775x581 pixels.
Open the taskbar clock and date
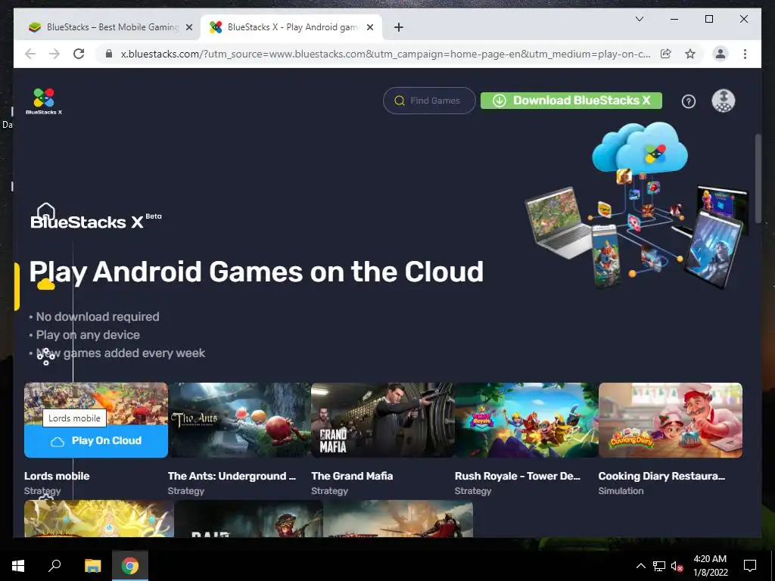coord(710,566)
